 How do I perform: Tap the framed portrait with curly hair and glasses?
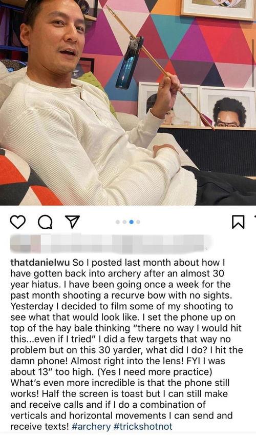pos(228,107)
